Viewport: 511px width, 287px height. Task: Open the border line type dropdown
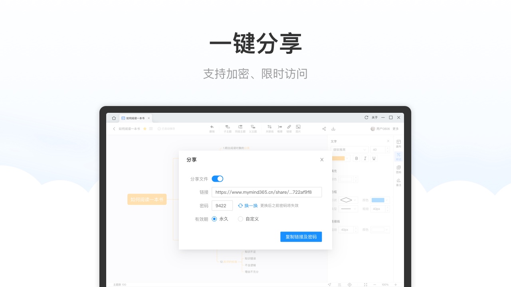tap(349, 209)
